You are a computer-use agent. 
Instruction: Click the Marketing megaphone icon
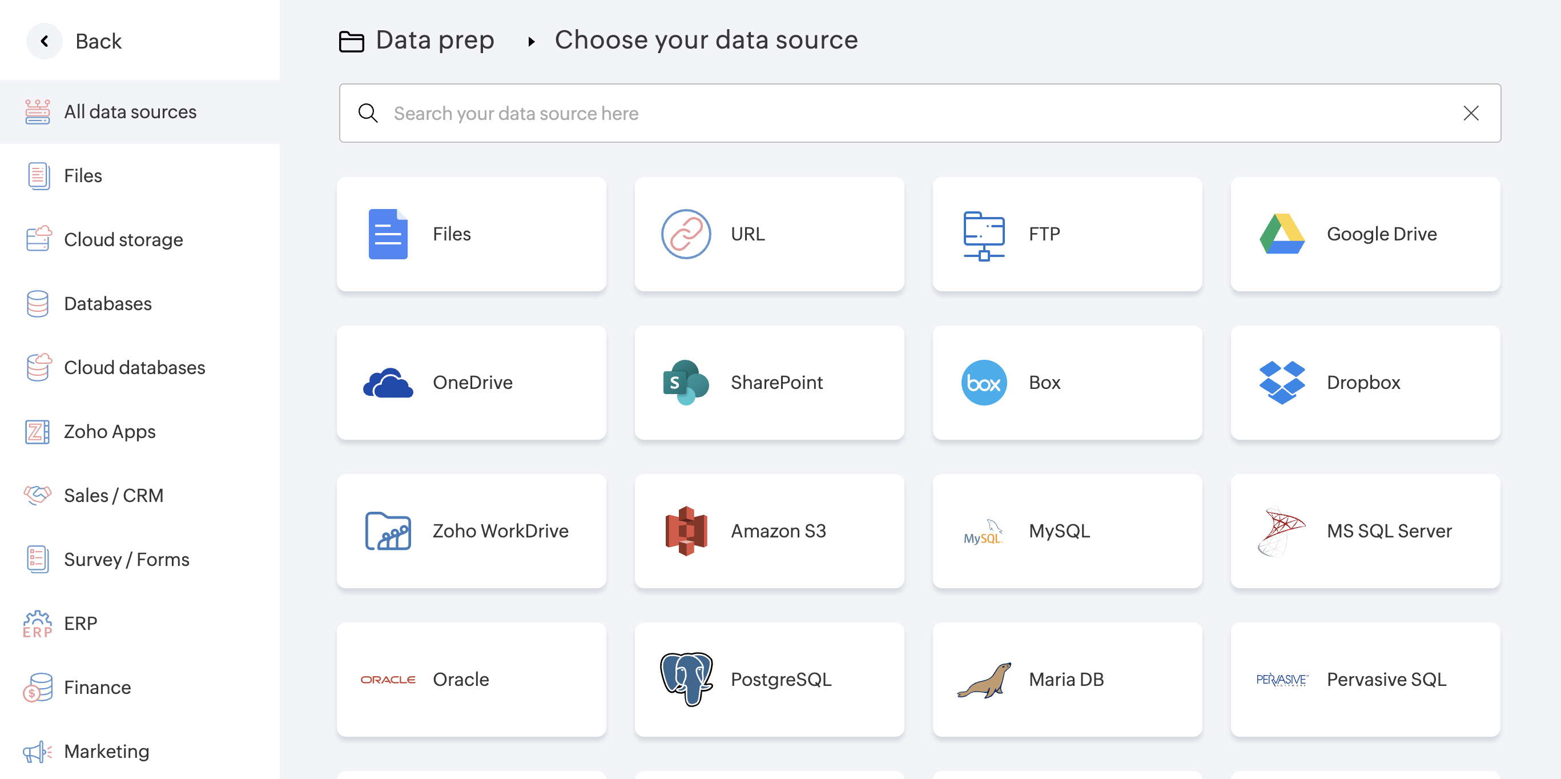(38, 752)
